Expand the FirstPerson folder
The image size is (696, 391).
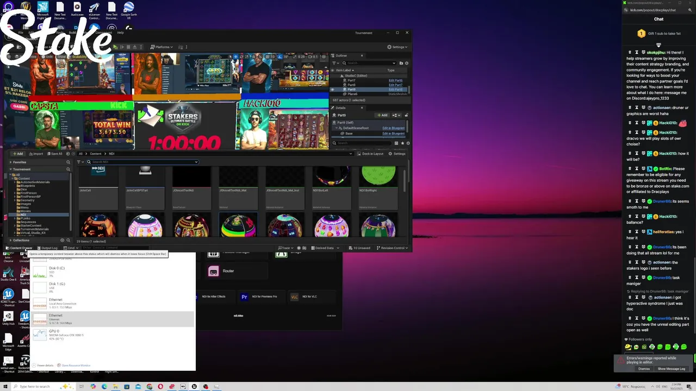coord(16,193)
